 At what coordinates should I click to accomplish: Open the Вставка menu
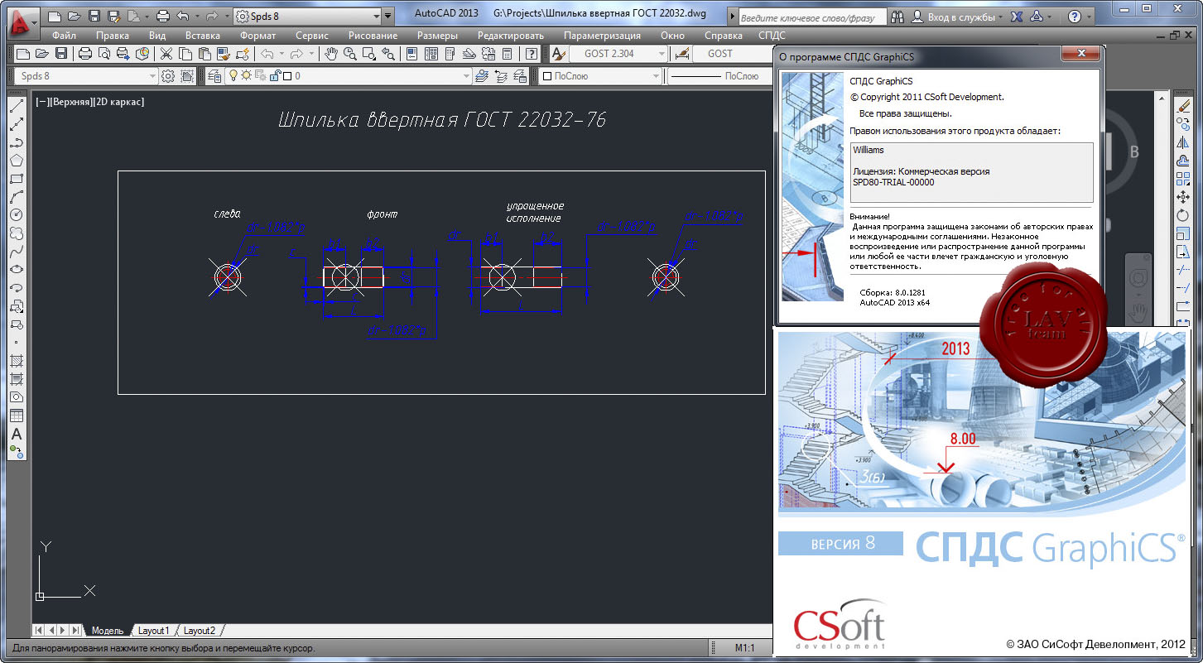click(x=203, y=36)
